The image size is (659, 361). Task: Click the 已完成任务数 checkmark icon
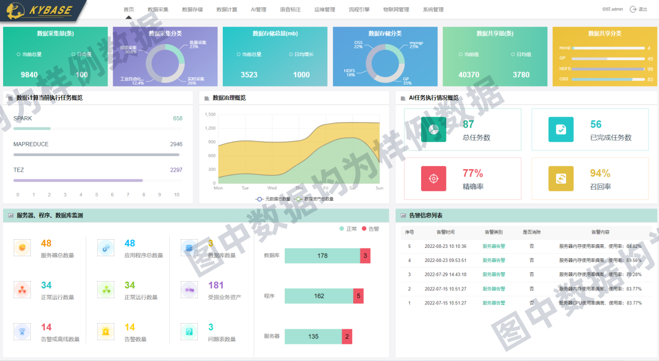(561, 129)
